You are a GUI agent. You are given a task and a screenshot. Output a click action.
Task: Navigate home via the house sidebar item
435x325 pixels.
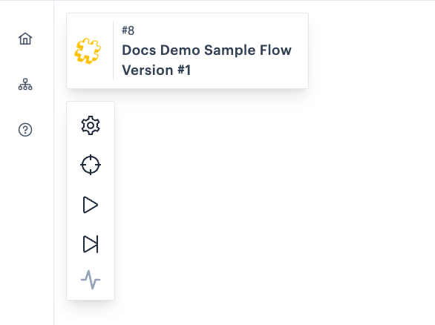coord(25,39)
